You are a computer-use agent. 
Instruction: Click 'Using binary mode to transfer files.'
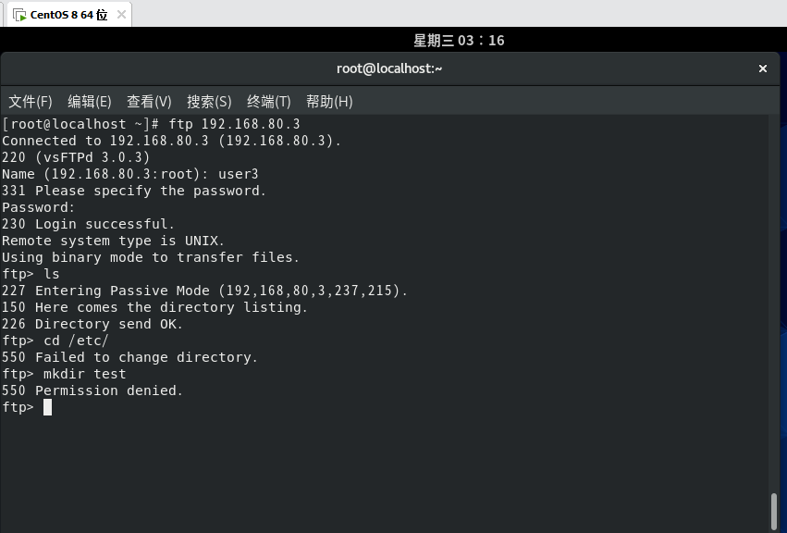point(151,256)
